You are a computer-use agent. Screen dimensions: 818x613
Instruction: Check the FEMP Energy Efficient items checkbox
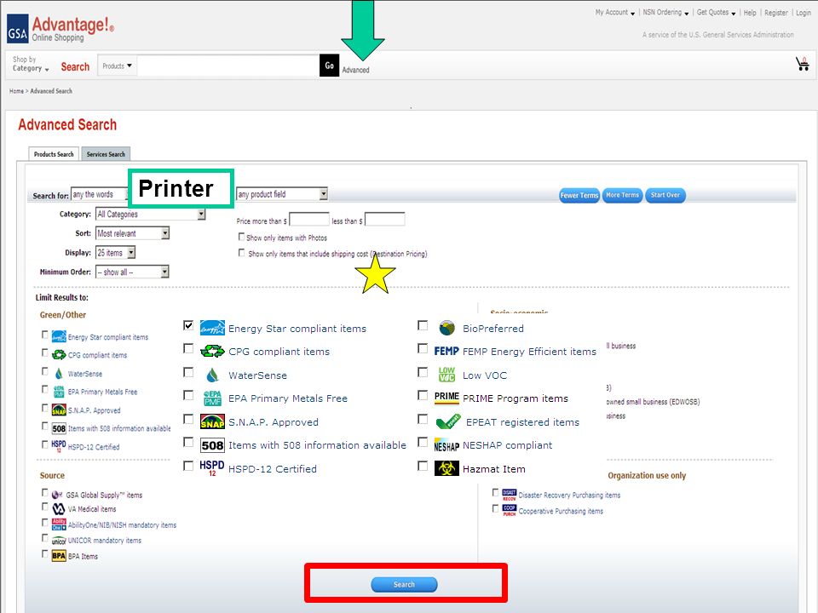423,348
